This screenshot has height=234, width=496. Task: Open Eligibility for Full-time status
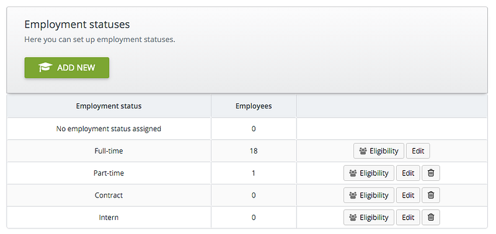click(379, 151)
